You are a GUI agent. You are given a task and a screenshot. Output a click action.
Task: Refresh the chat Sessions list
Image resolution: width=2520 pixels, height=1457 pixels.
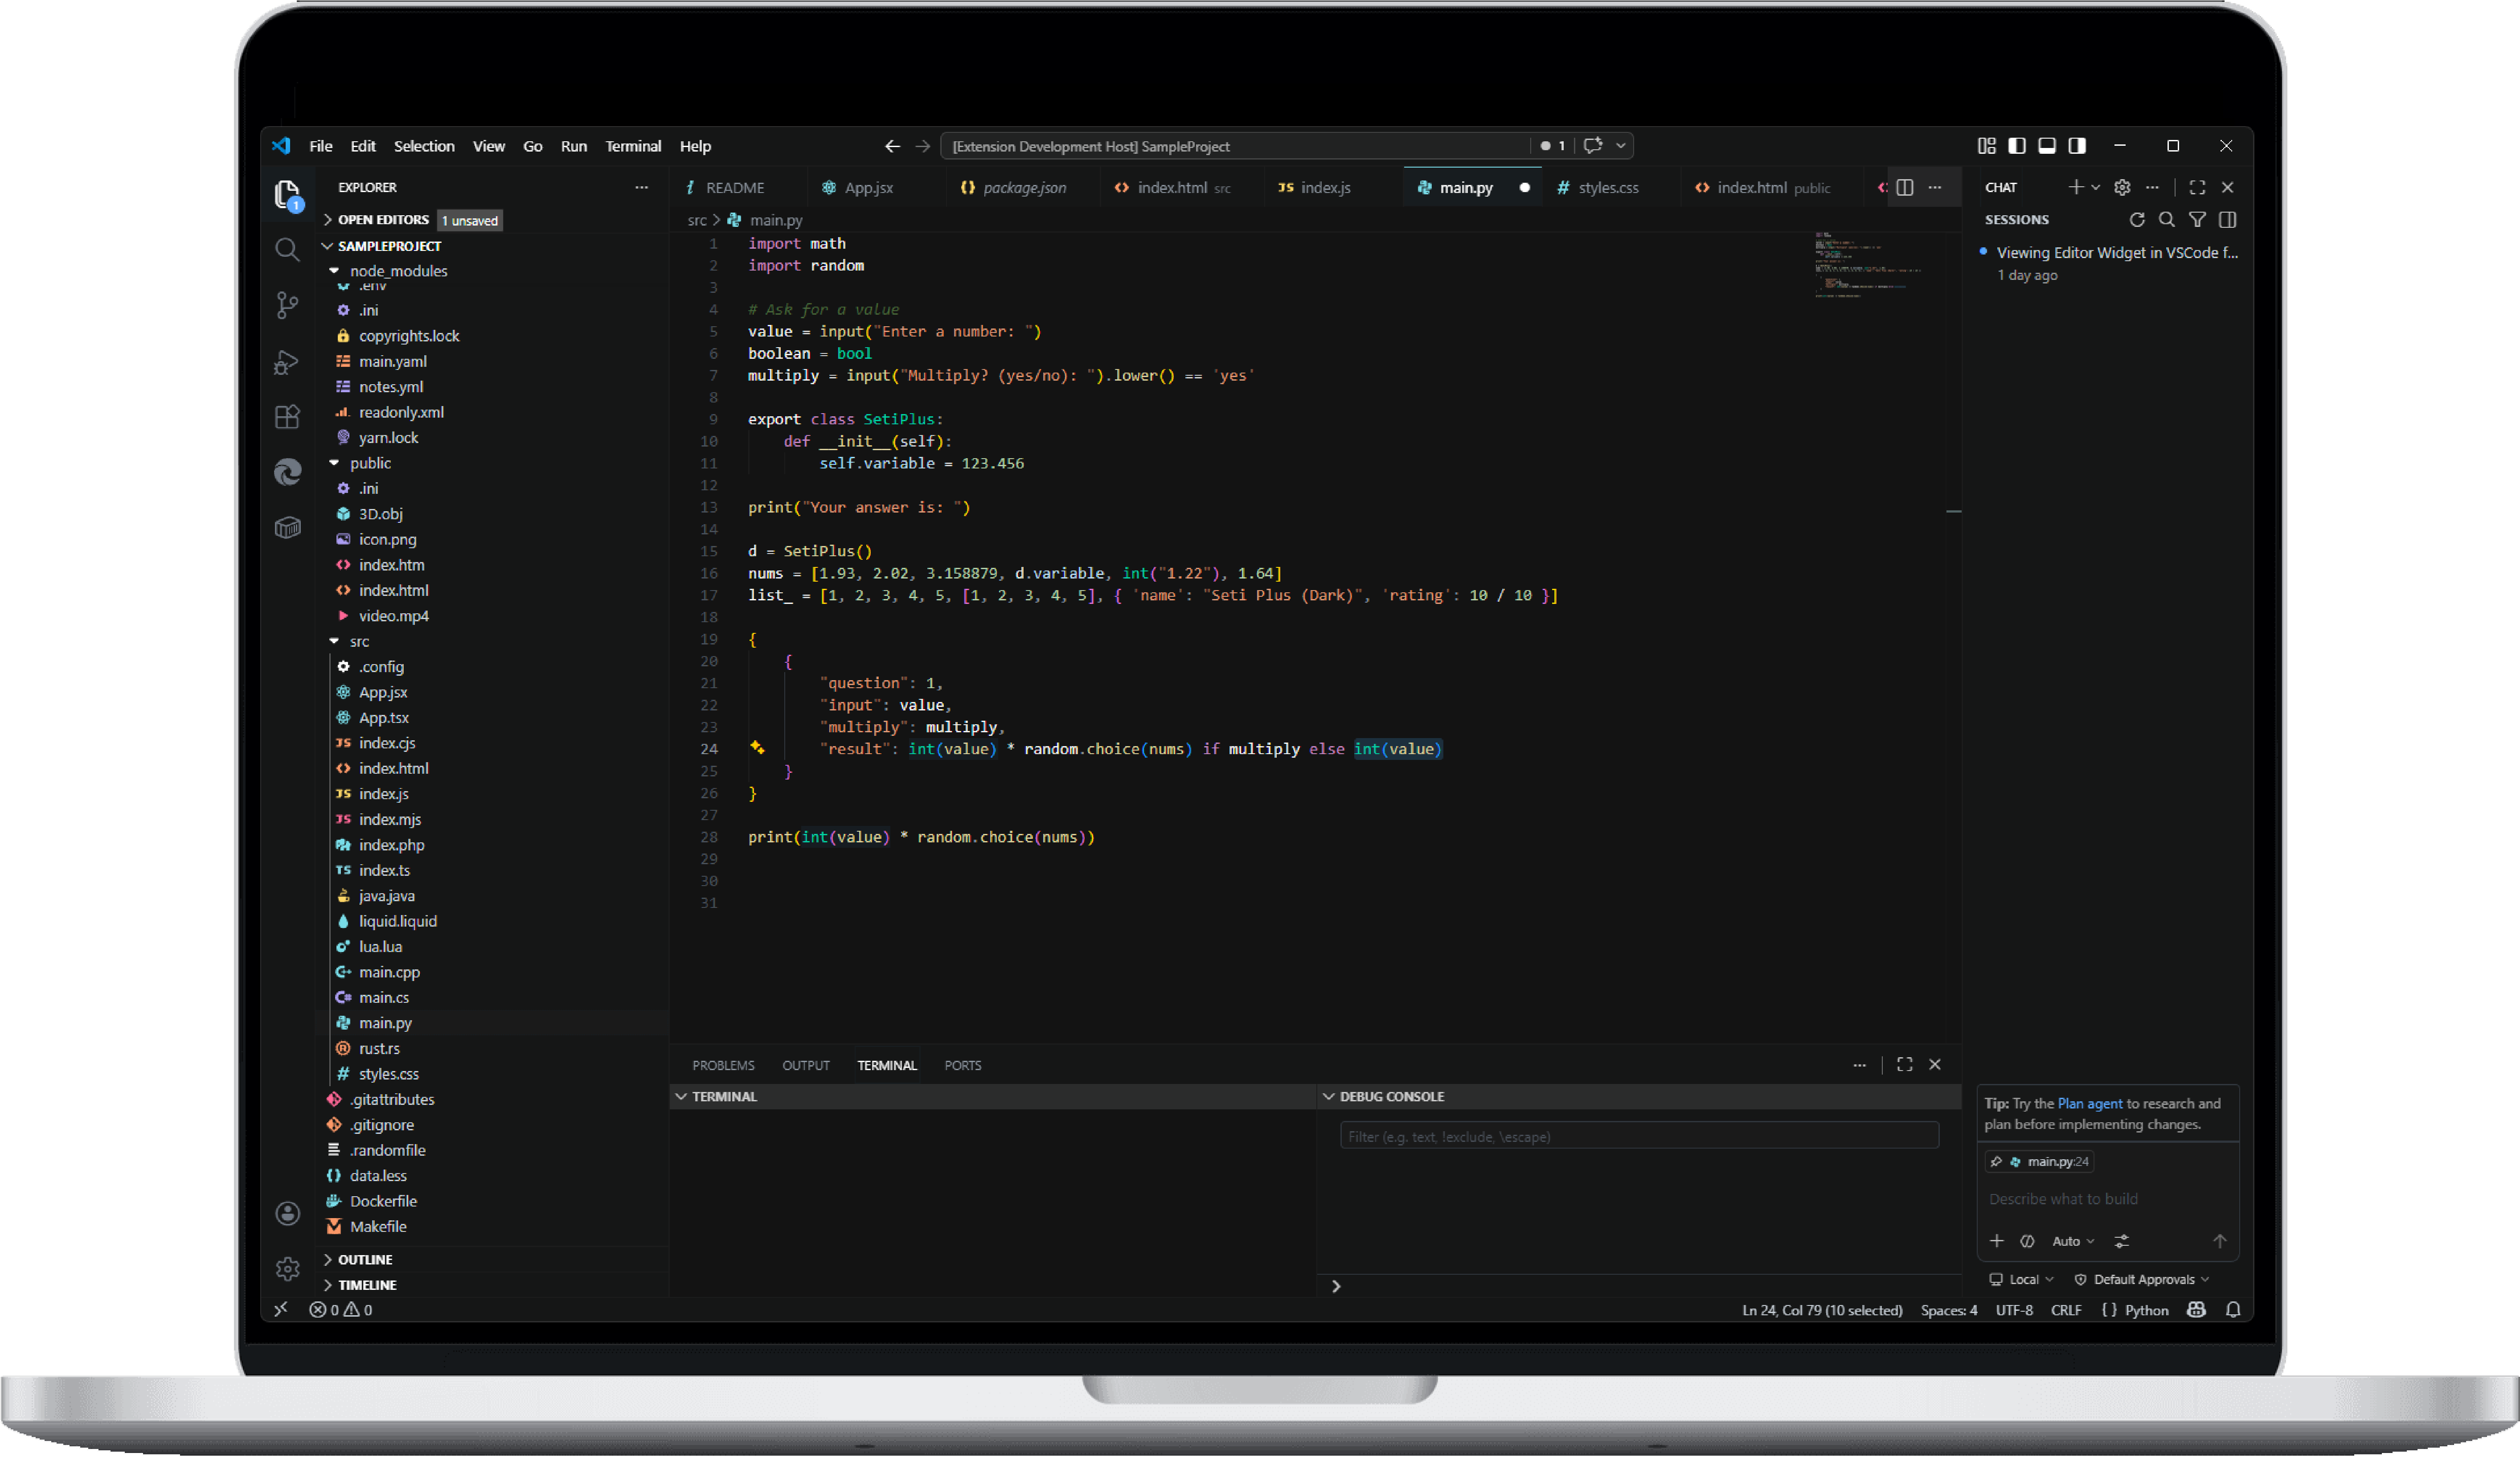point(2137,219)
